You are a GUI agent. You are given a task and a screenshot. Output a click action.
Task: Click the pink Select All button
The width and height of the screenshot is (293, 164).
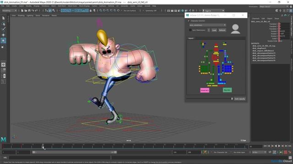click(x=205, y=90)
